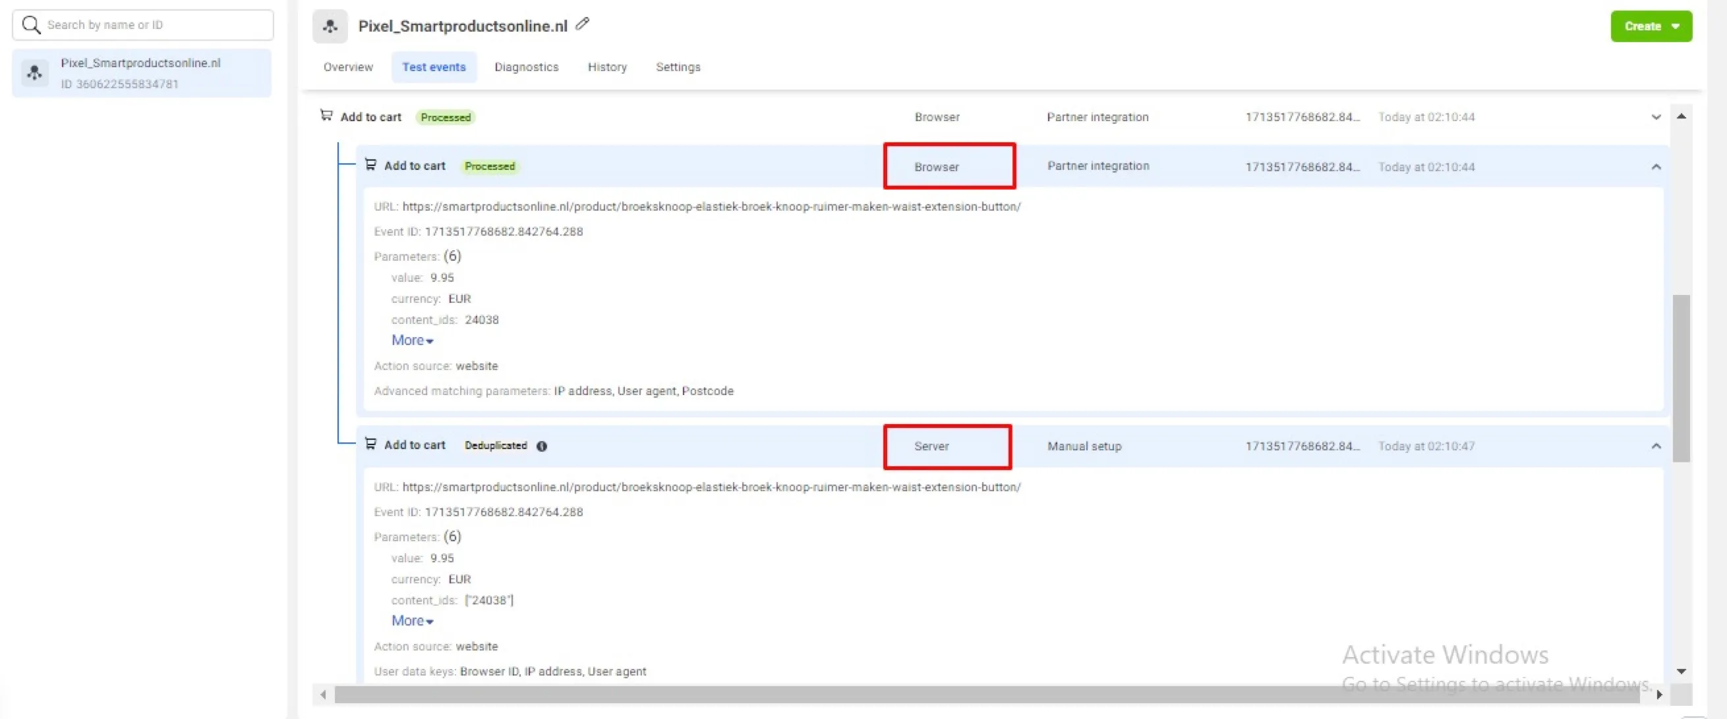Click the Browser event URL text

(711, 206)
